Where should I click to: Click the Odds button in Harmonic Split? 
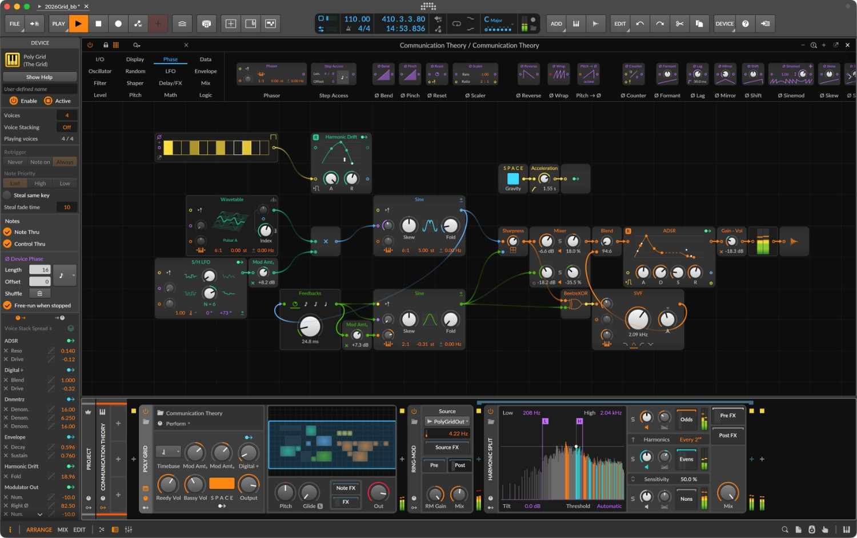tap(686, 419)
